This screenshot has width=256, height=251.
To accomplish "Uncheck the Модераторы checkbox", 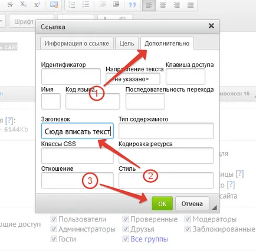I will [188, 219].
